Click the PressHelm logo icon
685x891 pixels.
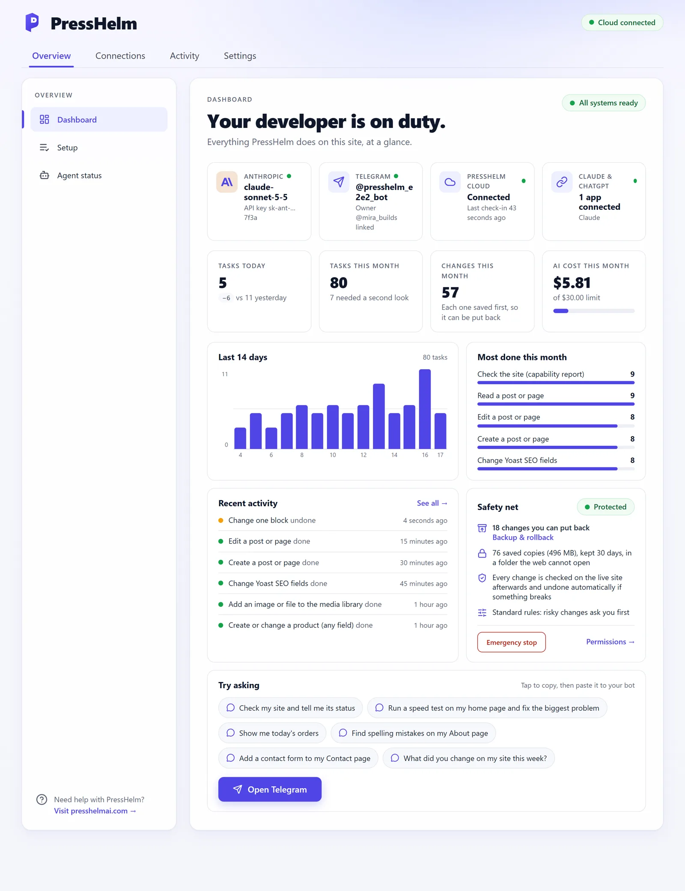pyautogui.click(x=32, y=23)
